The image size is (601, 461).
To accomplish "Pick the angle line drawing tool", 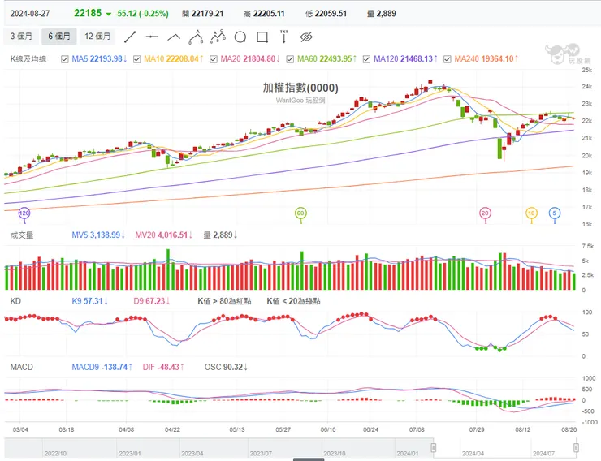I will click(x=174, y=37).
